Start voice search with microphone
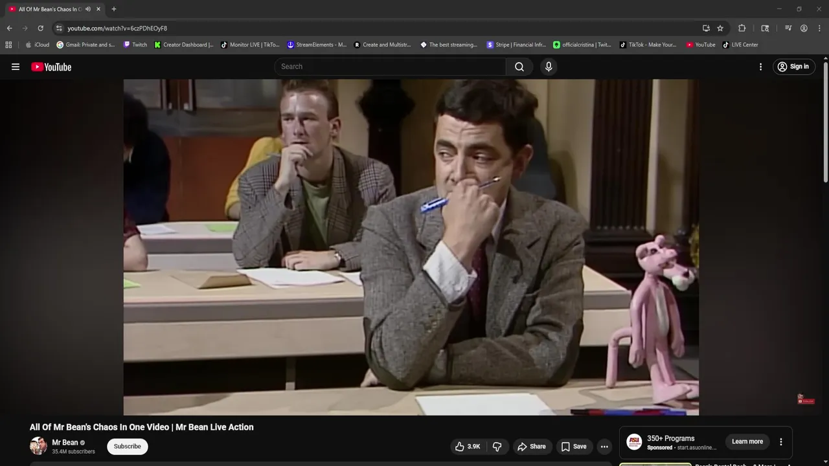This screenshot has width=829, height=466. coord(549,67)
